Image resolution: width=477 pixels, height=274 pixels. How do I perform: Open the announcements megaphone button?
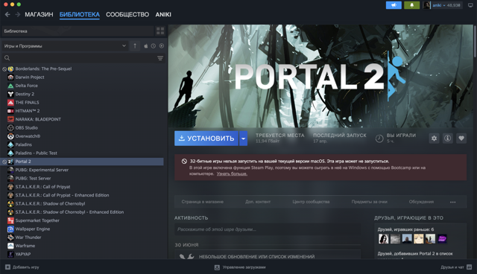tap(394, 5)
